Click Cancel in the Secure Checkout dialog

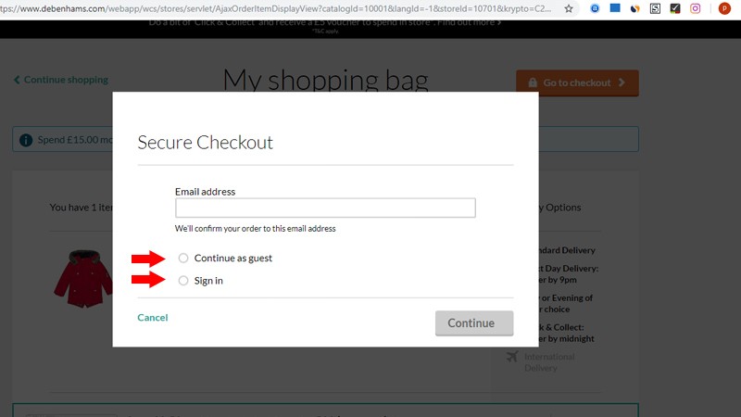pyautogui.click(x=152, y=318)
